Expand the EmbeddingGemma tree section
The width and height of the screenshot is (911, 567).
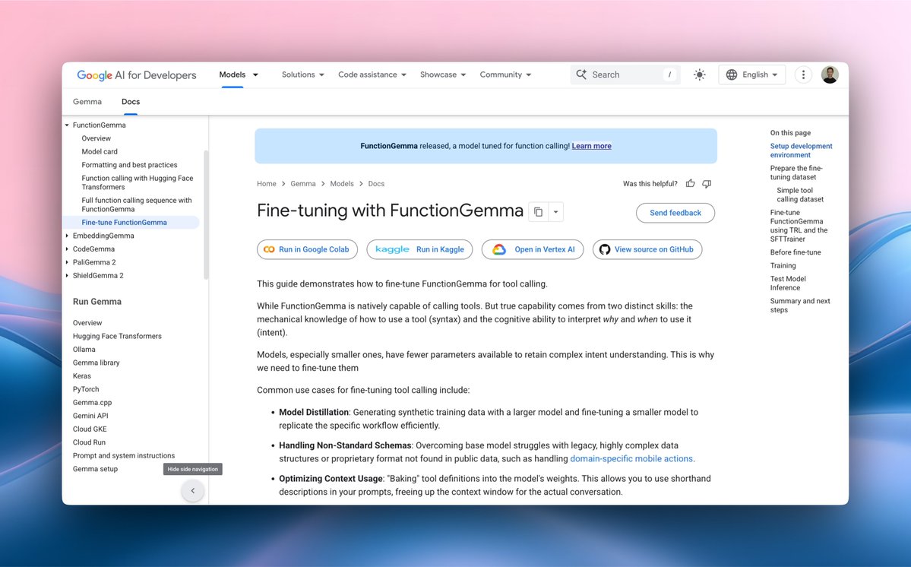[67, 236]
